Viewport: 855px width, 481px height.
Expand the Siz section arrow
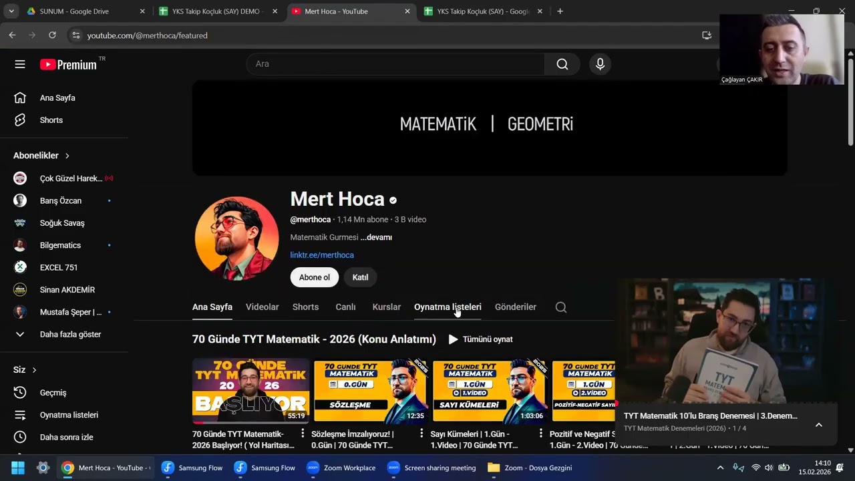34,370
